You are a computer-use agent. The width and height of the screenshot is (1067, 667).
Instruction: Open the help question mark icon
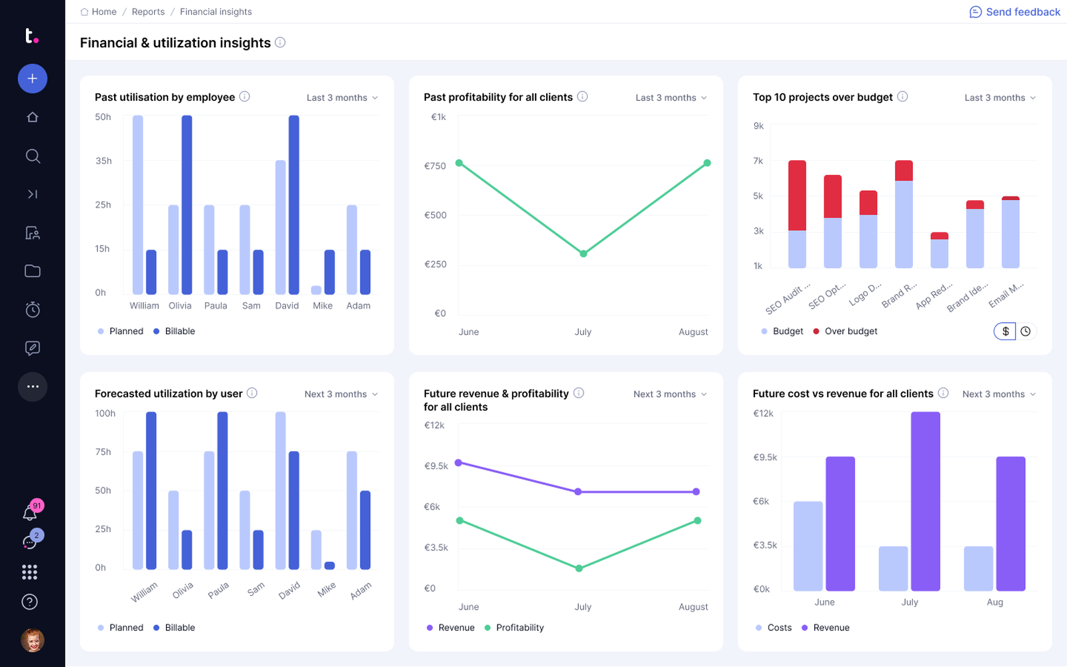tap(29, 602)
